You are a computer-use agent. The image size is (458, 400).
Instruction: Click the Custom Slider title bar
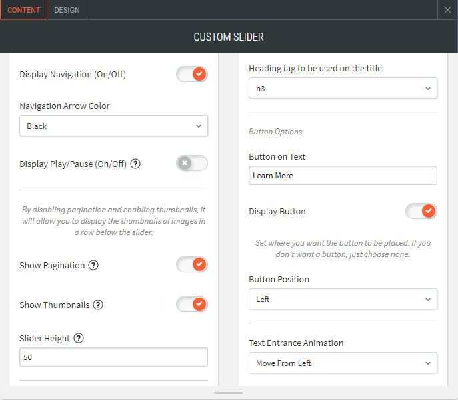point(229,37)
